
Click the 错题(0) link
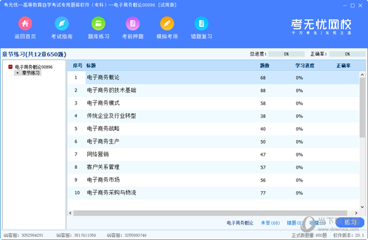tap(295, 223)
